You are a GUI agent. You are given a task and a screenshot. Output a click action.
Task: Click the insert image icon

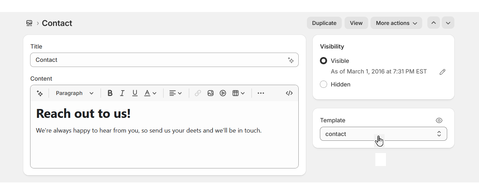[210, 93]
